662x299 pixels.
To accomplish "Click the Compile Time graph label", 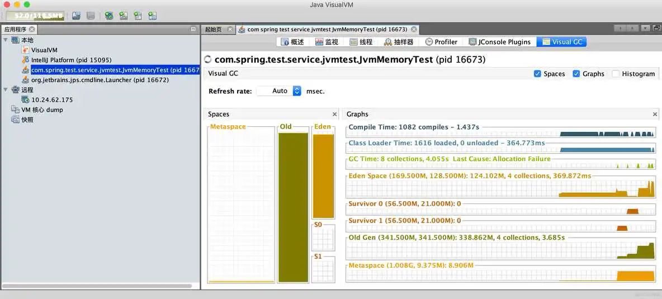I will 414,127.
